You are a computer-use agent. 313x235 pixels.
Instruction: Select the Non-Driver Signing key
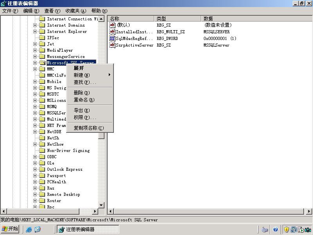point(68,150)
